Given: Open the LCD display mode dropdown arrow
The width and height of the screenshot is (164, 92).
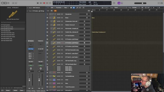Looking at the screenshot, I should 111,3.
